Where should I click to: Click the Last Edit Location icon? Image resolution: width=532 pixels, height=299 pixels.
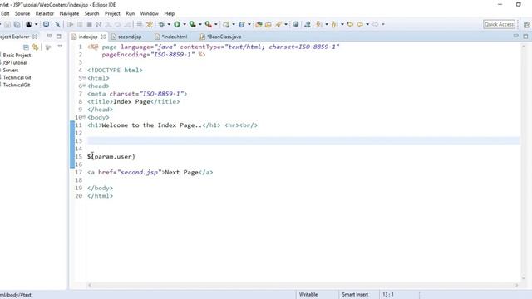[x=350, y=24]
